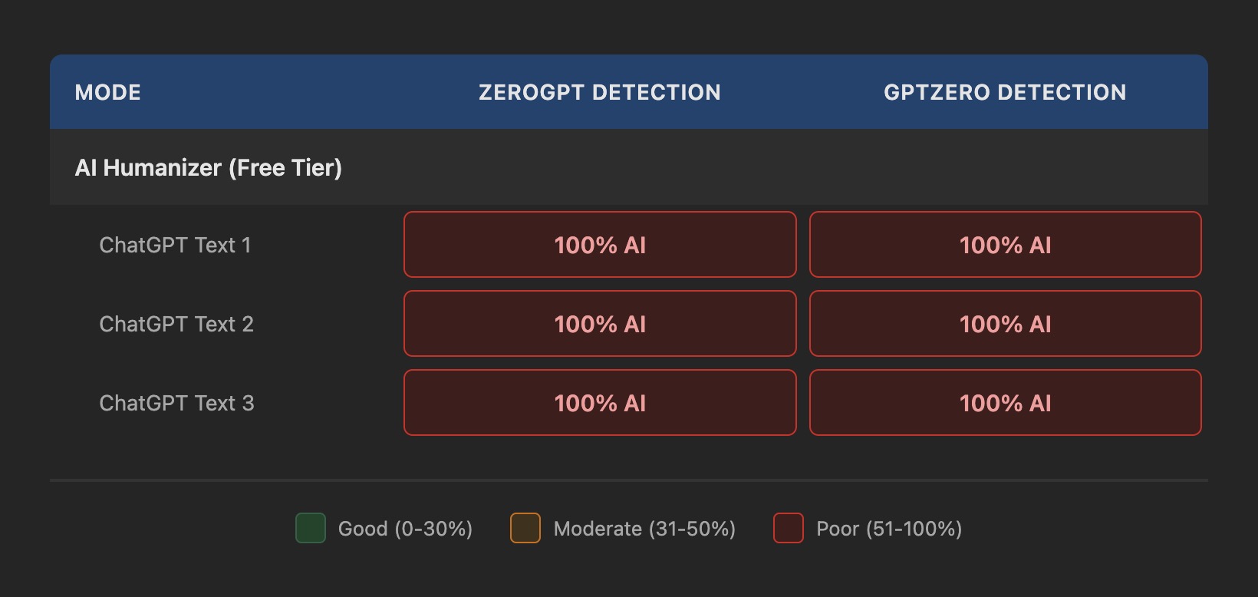Select the ChatGPT Text 2 row label
This screenshot has height=597, width=1258.
[176, 324]
